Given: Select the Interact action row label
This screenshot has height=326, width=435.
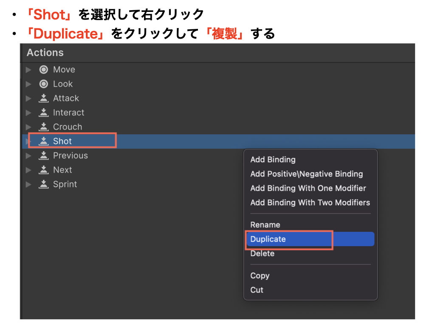Looking at the screenshot, I should point(68,113).
